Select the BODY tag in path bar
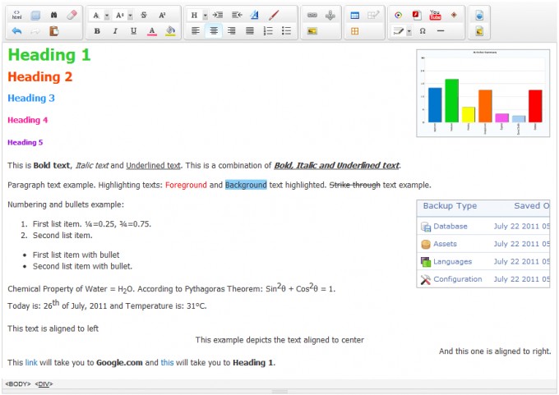 tap(18, 384)
